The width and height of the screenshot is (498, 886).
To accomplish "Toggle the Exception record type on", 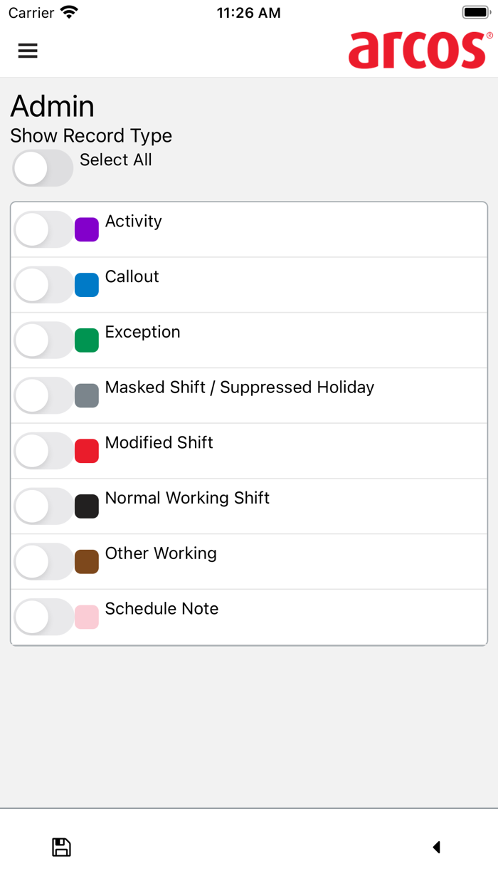I will (x=43, y=340).
